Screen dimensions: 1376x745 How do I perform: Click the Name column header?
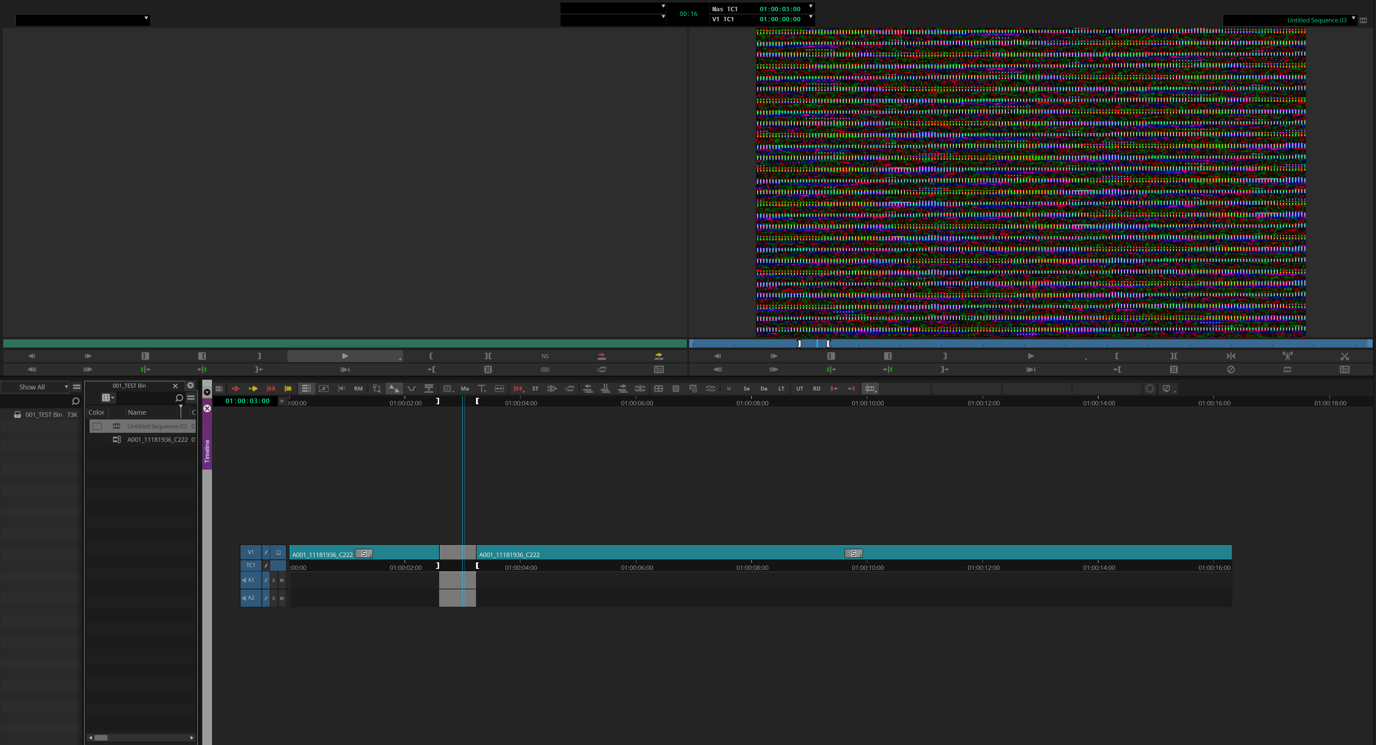[137, 413]
